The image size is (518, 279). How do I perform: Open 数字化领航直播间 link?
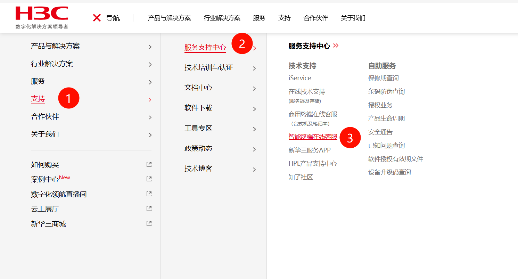point(59,194)
